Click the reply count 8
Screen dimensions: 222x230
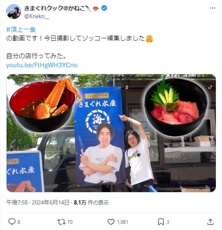(19, 222)
